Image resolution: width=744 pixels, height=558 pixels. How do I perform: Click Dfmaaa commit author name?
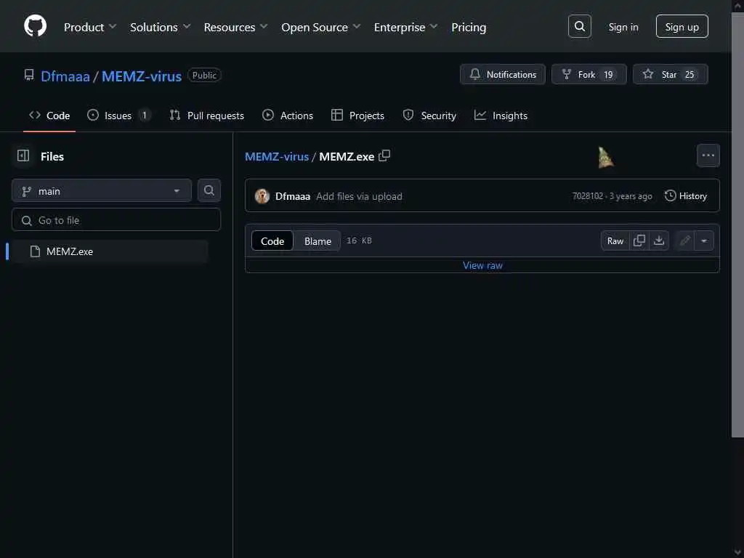293,196
